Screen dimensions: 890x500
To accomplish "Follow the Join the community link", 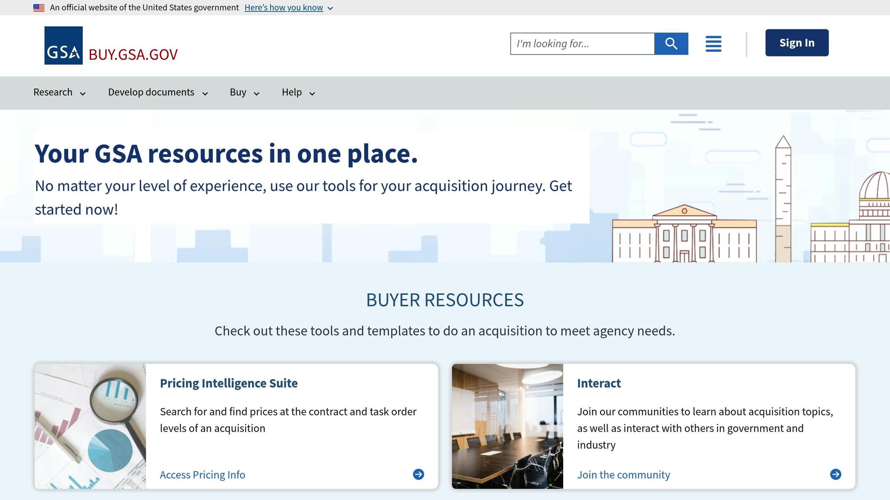I will pyautogui.click(x=623, y=475).
